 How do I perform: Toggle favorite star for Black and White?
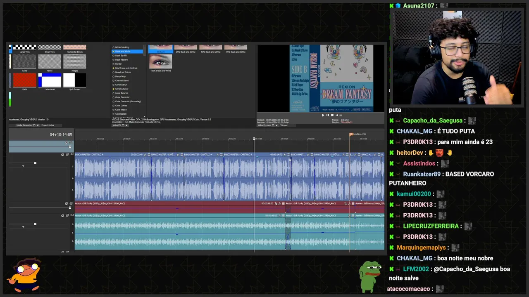click(113, 52)
